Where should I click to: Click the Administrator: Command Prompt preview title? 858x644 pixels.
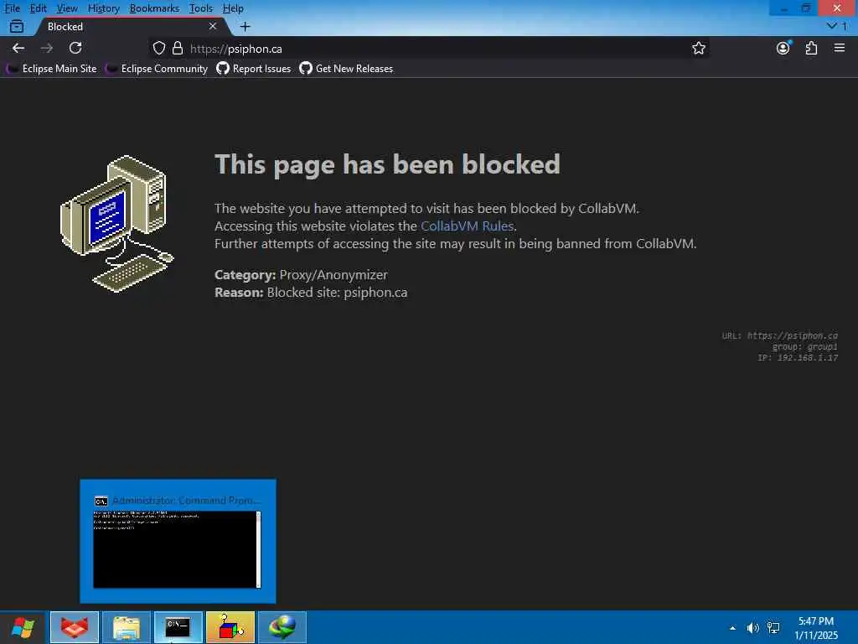[x=186, y=501]
